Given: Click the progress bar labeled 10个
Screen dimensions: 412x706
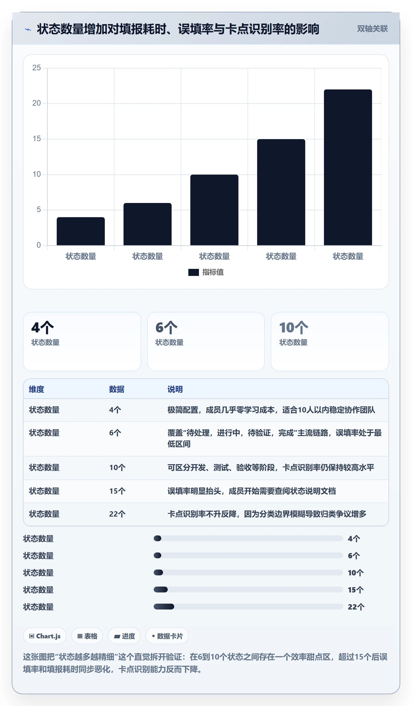Looking at the screenshot, I should point(248,572).
